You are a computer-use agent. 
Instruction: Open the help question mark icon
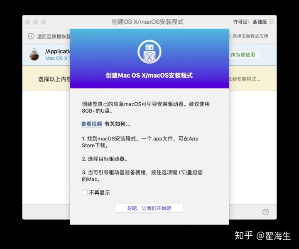[x=265, y=212]
